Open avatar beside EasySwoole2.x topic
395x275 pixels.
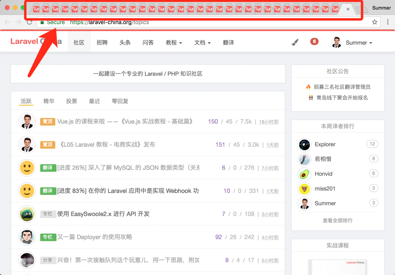click(x=27, y=214)
